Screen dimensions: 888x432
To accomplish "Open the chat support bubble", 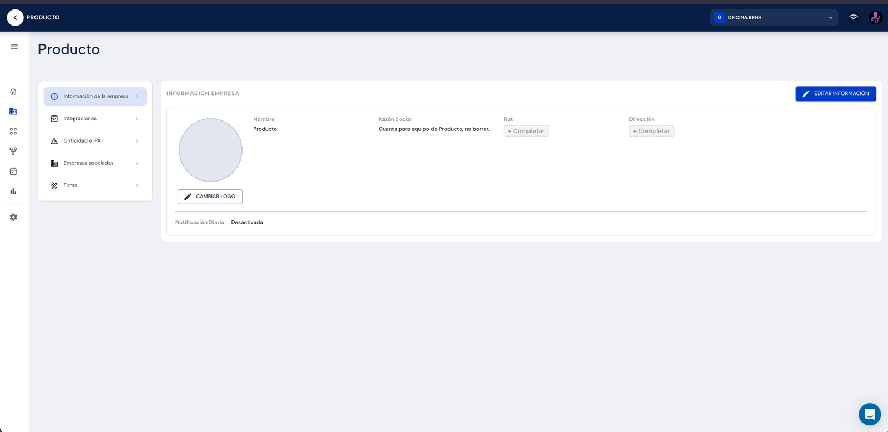I will click(x=870, y=414).
